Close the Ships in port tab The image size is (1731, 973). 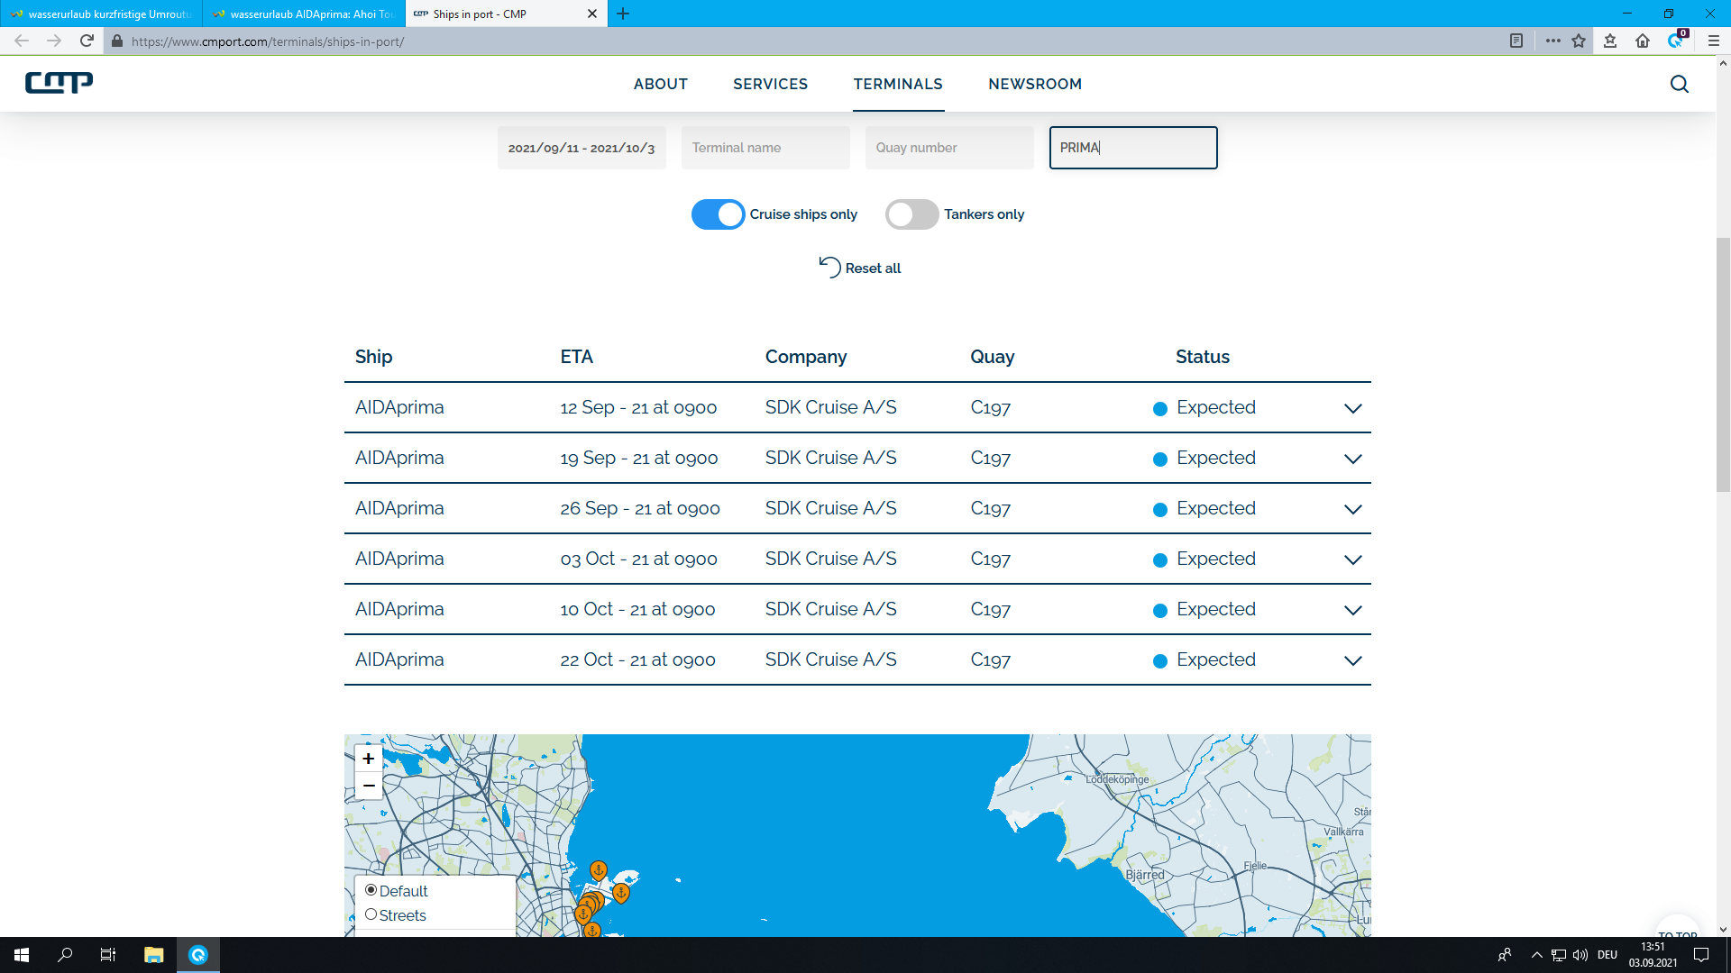pos(592,14)
